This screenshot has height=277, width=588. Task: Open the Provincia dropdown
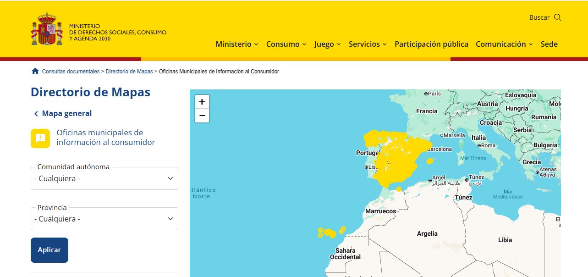pyautogui.click(x=104, y=219)
